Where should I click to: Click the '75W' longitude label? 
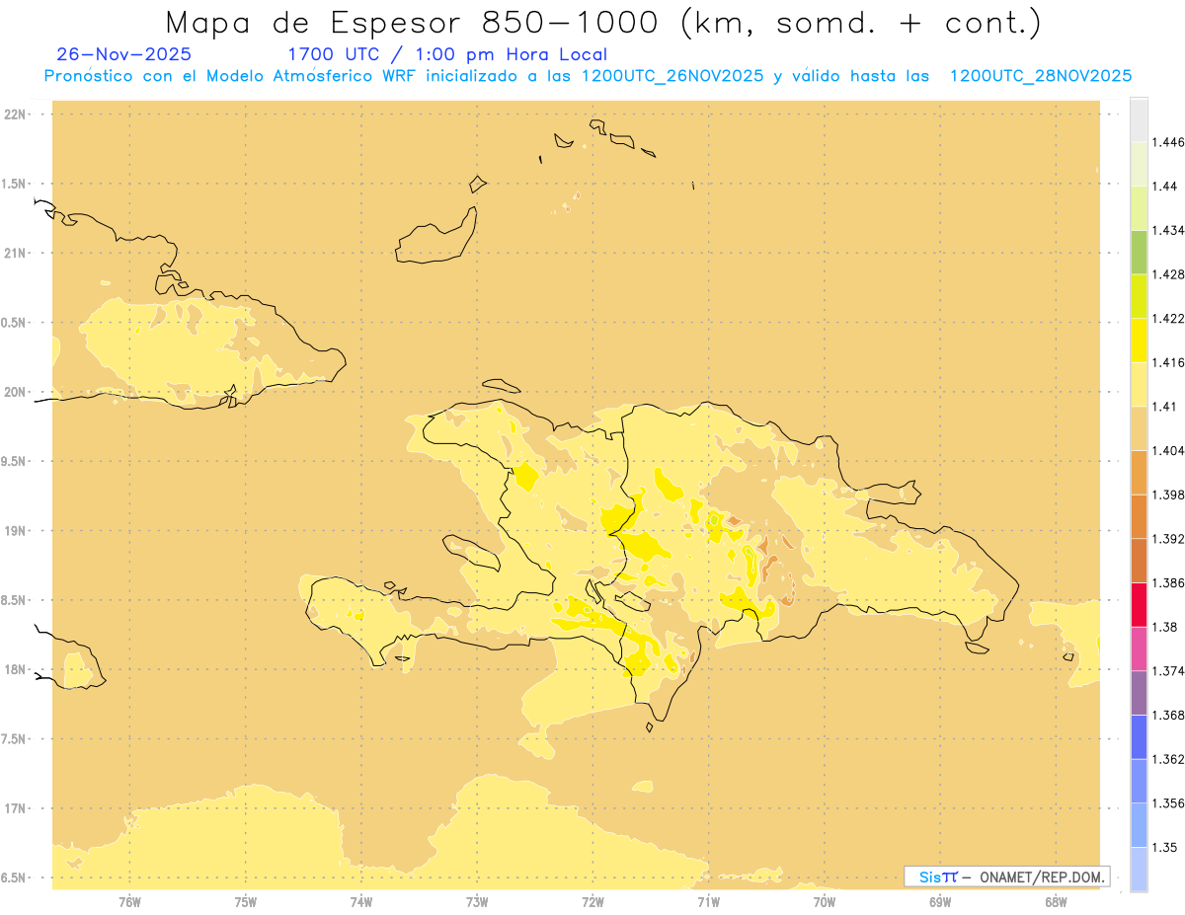tap(246, 902)
